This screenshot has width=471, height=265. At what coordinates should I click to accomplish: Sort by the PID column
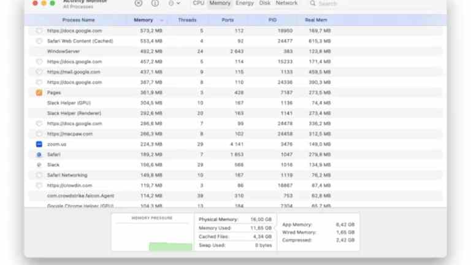coord(272,20)
